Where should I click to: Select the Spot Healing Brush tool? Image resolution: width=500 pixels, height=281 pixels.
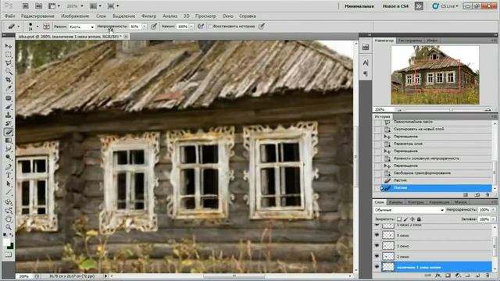pyautogui.click(x=9, y=98)
